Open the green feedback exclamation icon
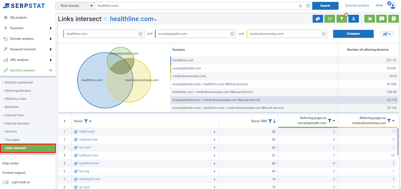The height and width of the screenshot is (189, 401). click(382, 18)
